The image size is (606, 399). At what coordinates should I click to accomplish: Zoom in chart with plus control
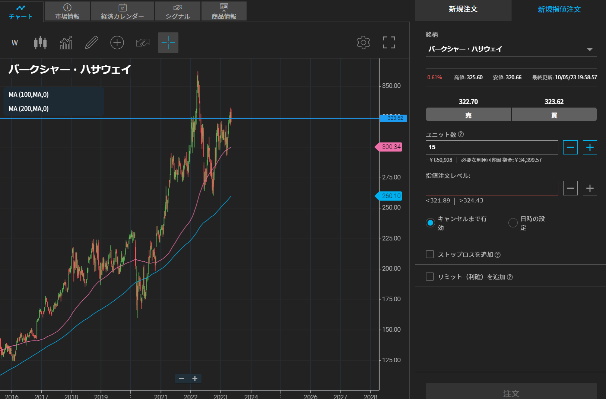click(x=195, y=379)
